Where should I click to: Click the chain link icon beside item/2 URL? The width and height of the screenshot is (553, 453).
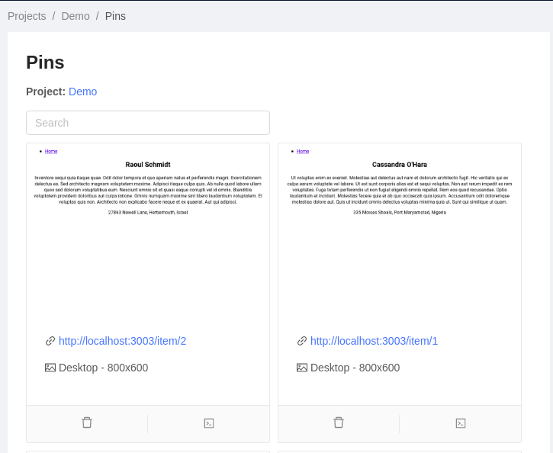pyautogui.click(x=50, y=341)
